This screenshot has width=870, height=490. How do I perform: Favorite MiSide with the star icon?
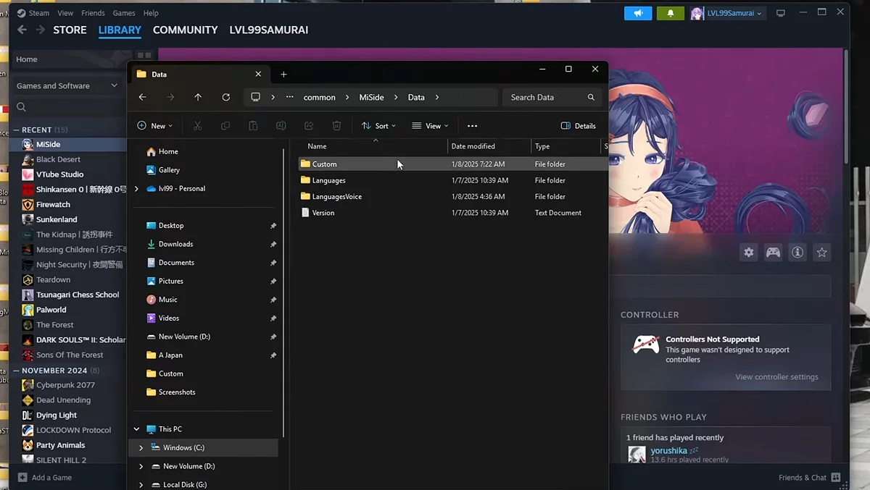[x=821, y=253]
